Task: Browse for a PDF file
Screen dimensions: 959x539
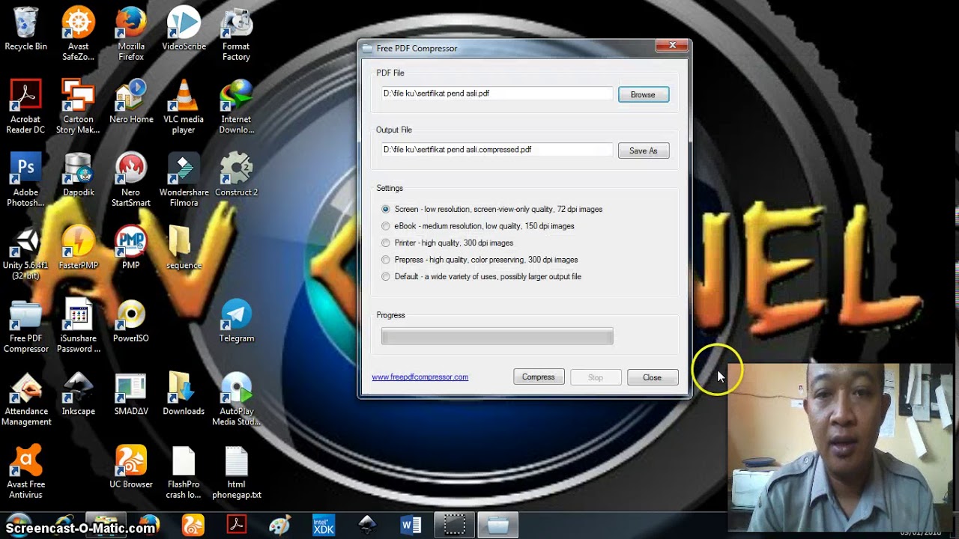Action: click(x=643, y=94)
